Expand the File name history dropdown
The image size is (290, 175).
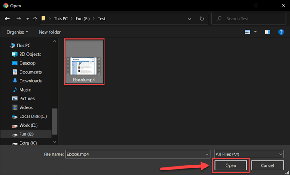pyautogui.click(x=207, y=154)
